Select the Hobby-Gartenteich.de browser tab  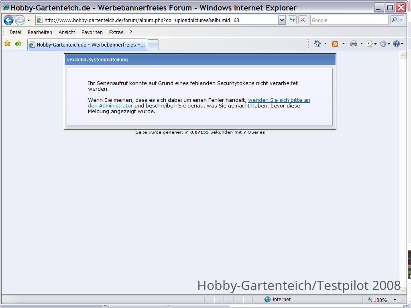point(87,45)
